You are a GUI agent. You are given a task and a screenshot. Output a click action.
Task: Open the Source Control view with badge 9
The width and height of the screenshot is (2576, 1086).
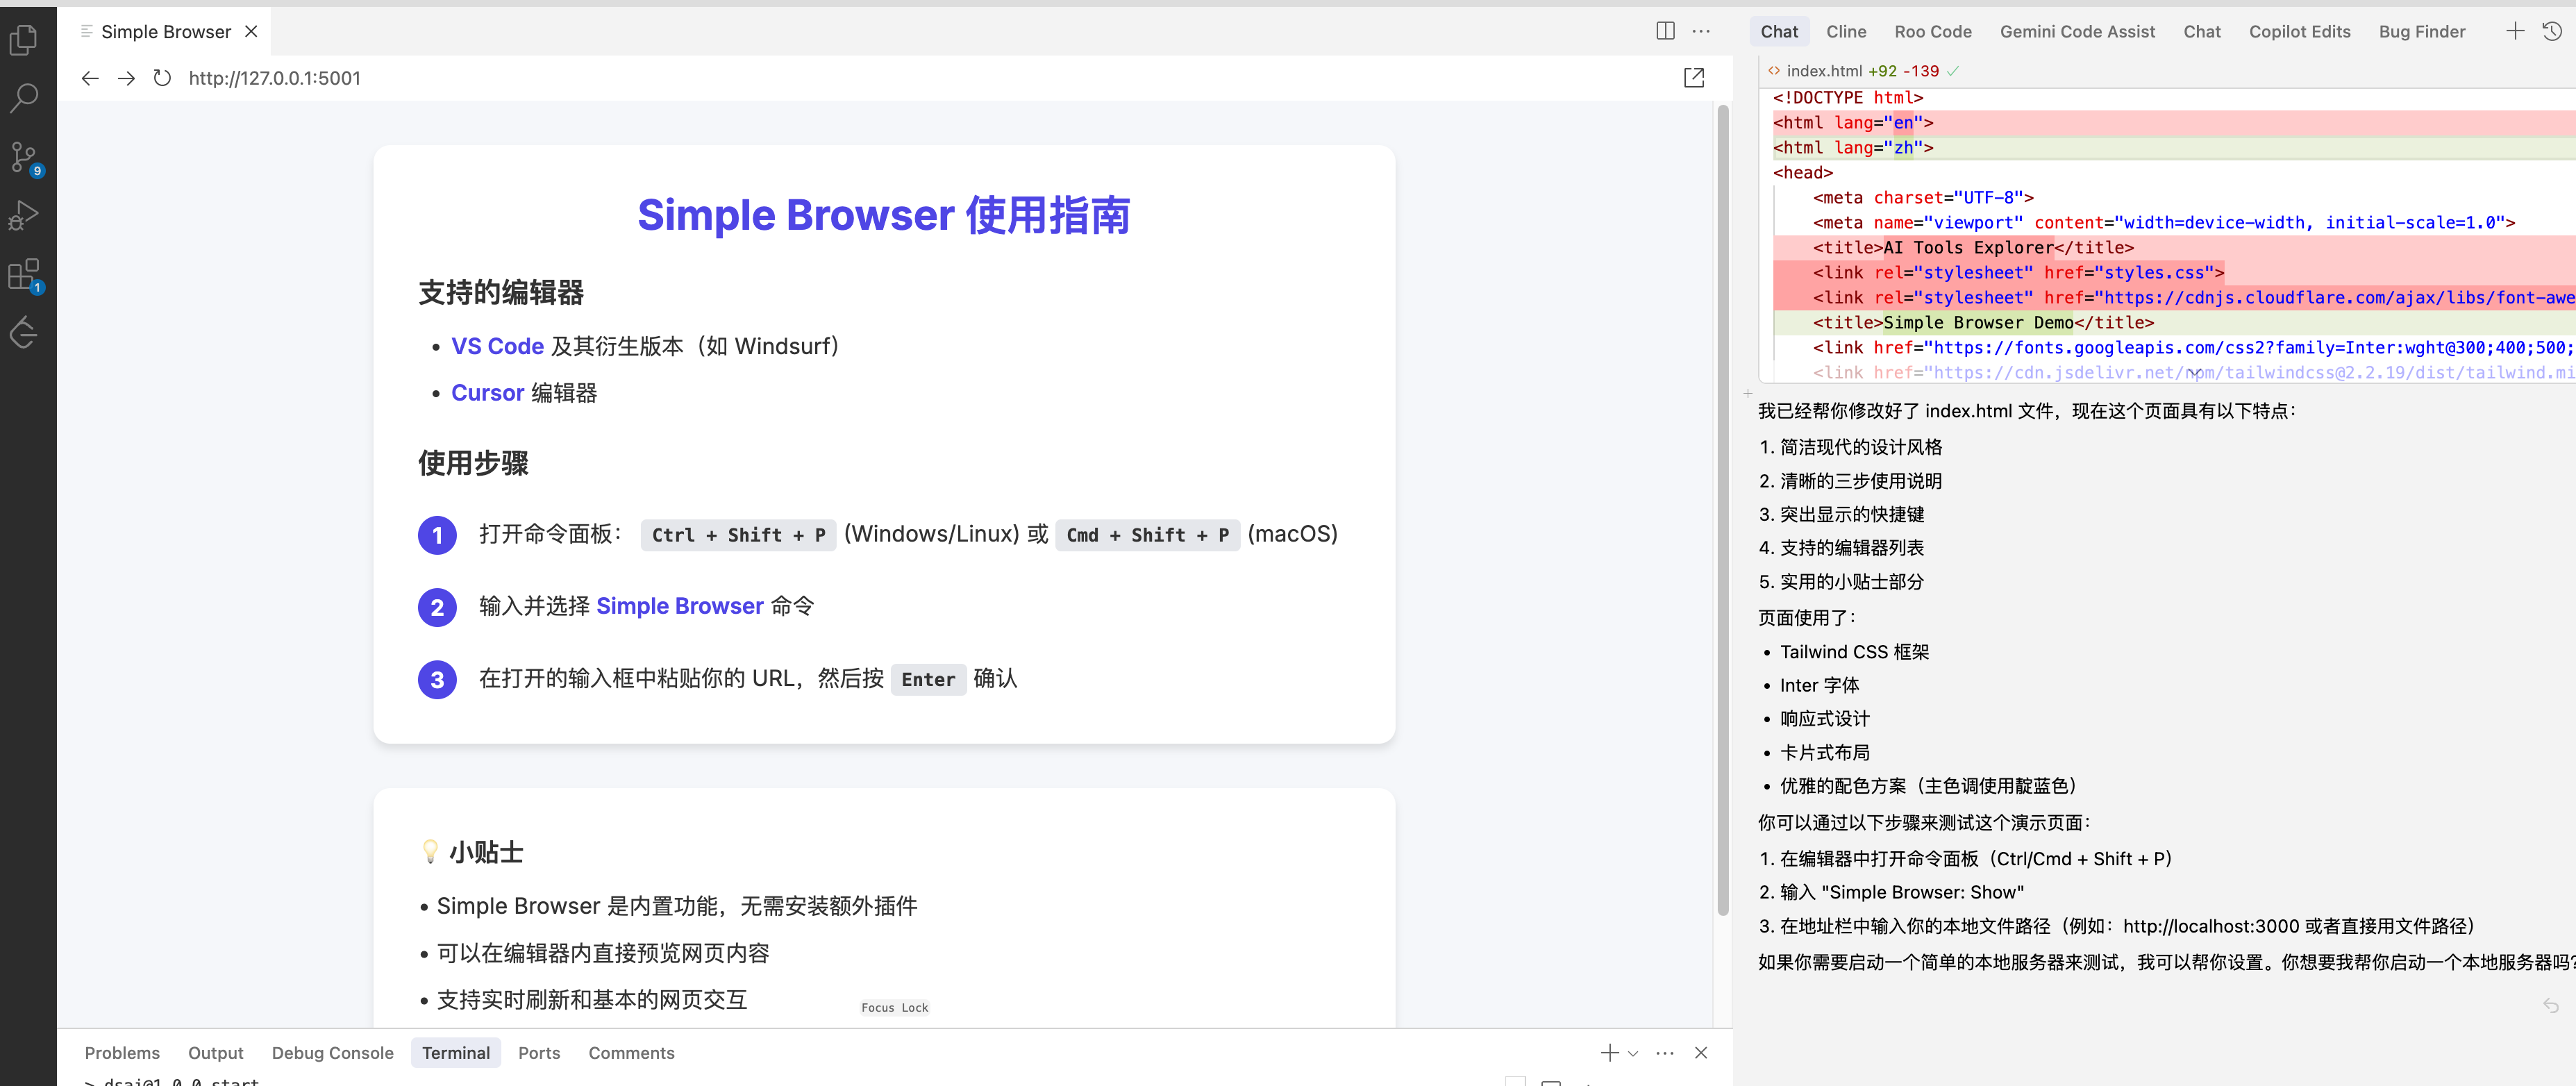tap(23, 157)
